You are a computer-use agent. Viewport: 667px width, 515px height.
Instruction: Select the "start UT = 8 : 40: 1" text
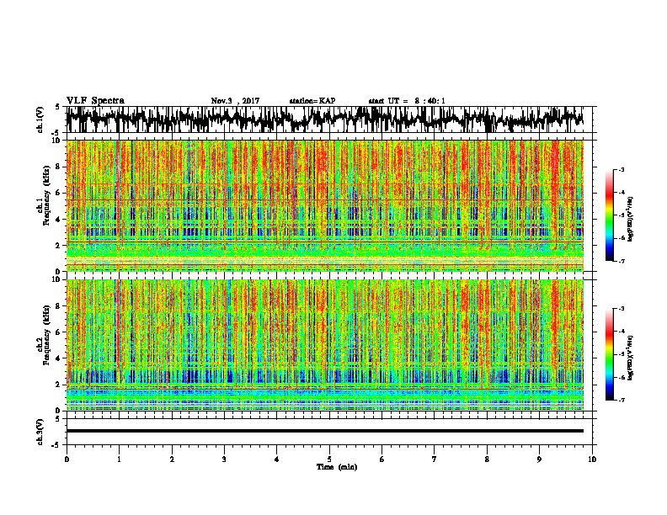pyautogui.click(x=407, y=101)
